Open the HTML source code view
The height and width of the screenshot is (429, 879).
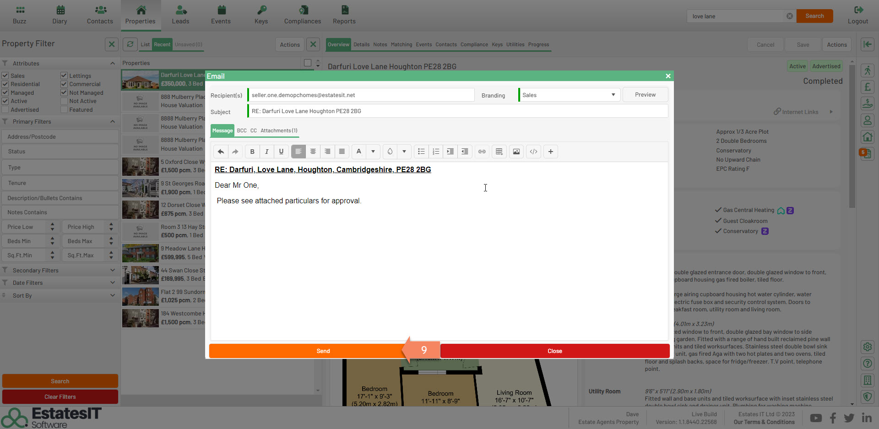click(533, 152)
